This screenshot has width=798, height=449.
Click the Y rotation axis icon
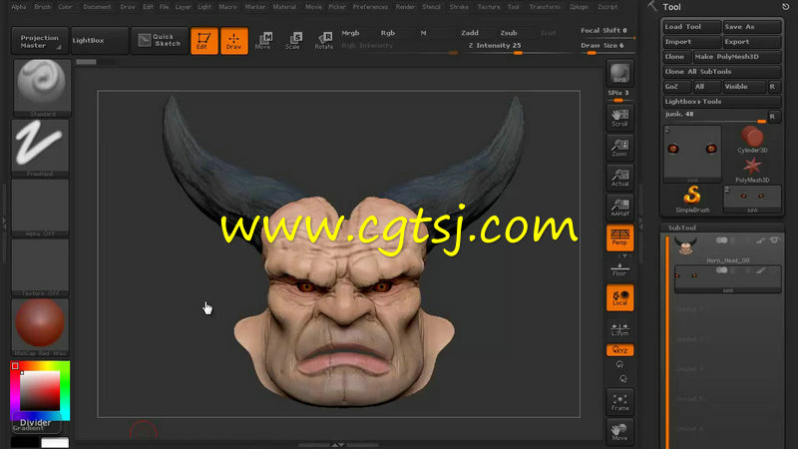[619, 364]
